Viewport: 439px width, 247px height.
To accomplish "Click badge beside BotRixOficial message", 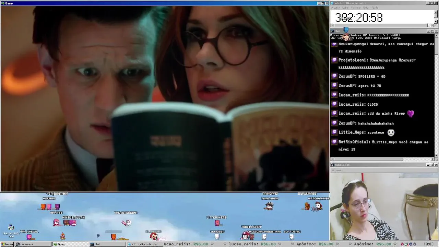I will pos(334,142).
